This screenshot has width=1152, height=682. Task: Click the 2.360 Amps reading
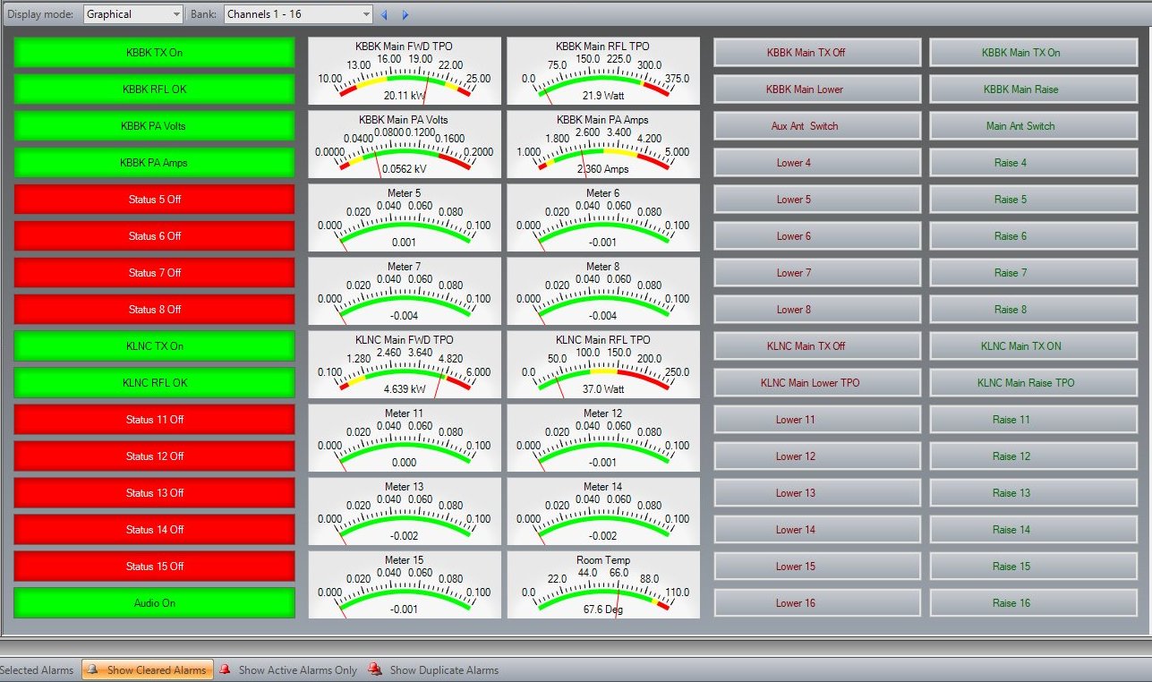pos(603,169)
